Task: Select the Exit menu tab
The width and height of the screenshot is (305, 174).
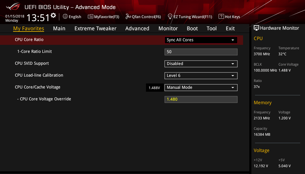Action: tap(230, 29)
